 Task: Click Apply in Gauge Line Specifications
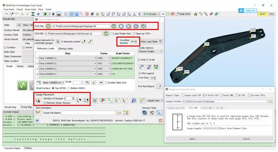click(193, 139)
